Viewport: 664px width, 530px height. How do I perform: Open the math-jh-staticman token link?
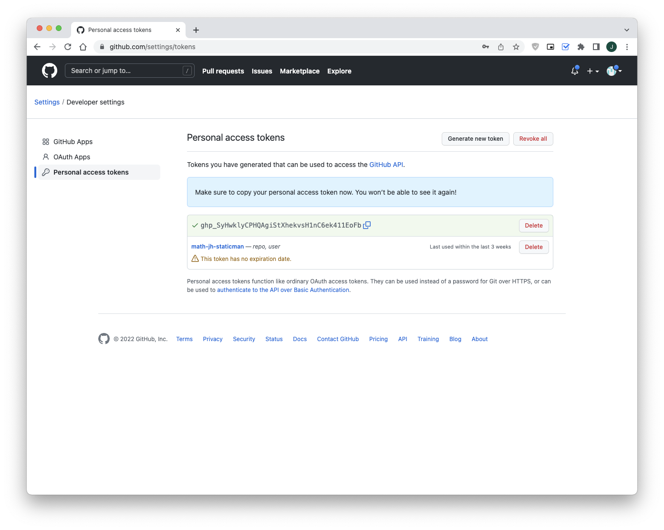[x=218, y=247]
